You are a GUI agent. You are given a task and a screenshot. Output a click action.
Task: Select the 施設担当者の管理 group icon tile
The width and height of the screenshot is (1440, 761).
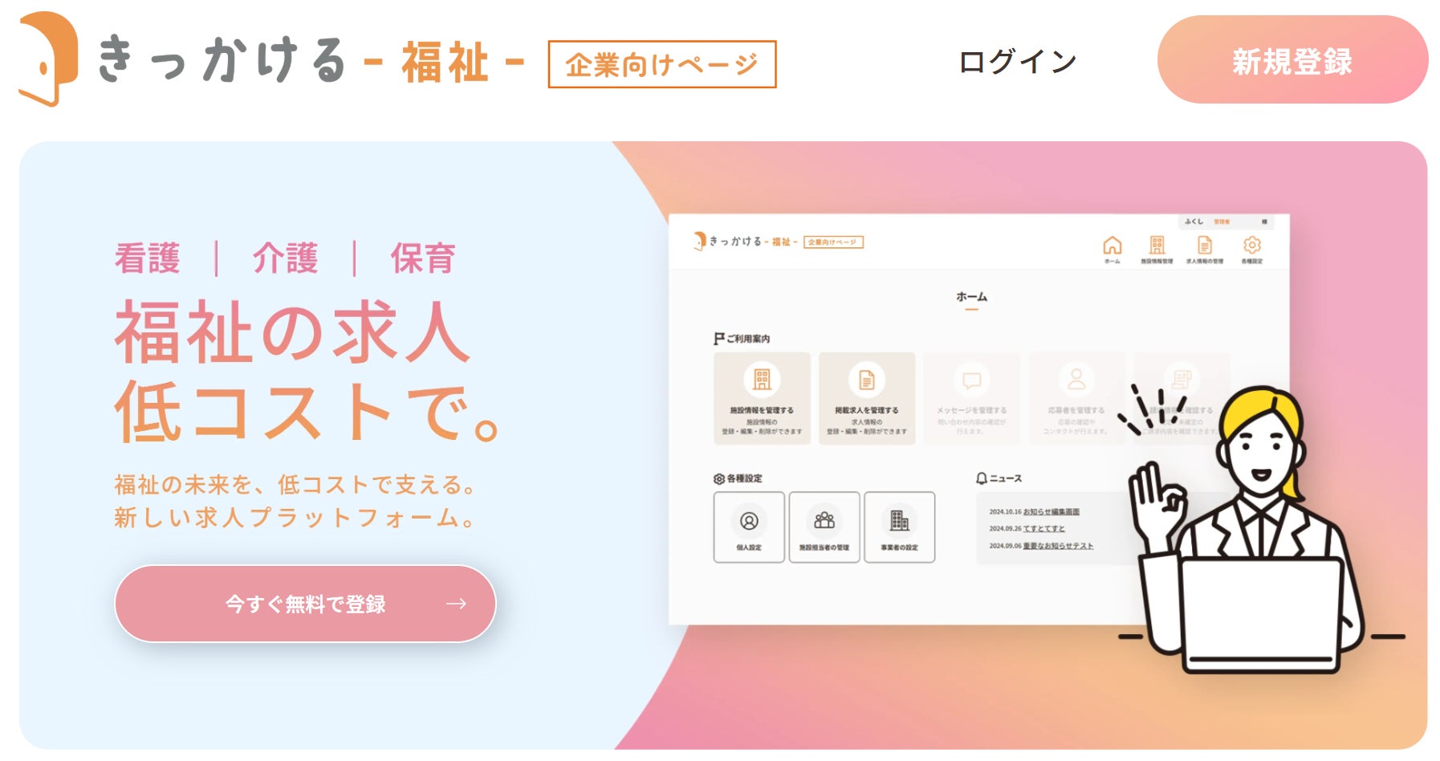824,527
